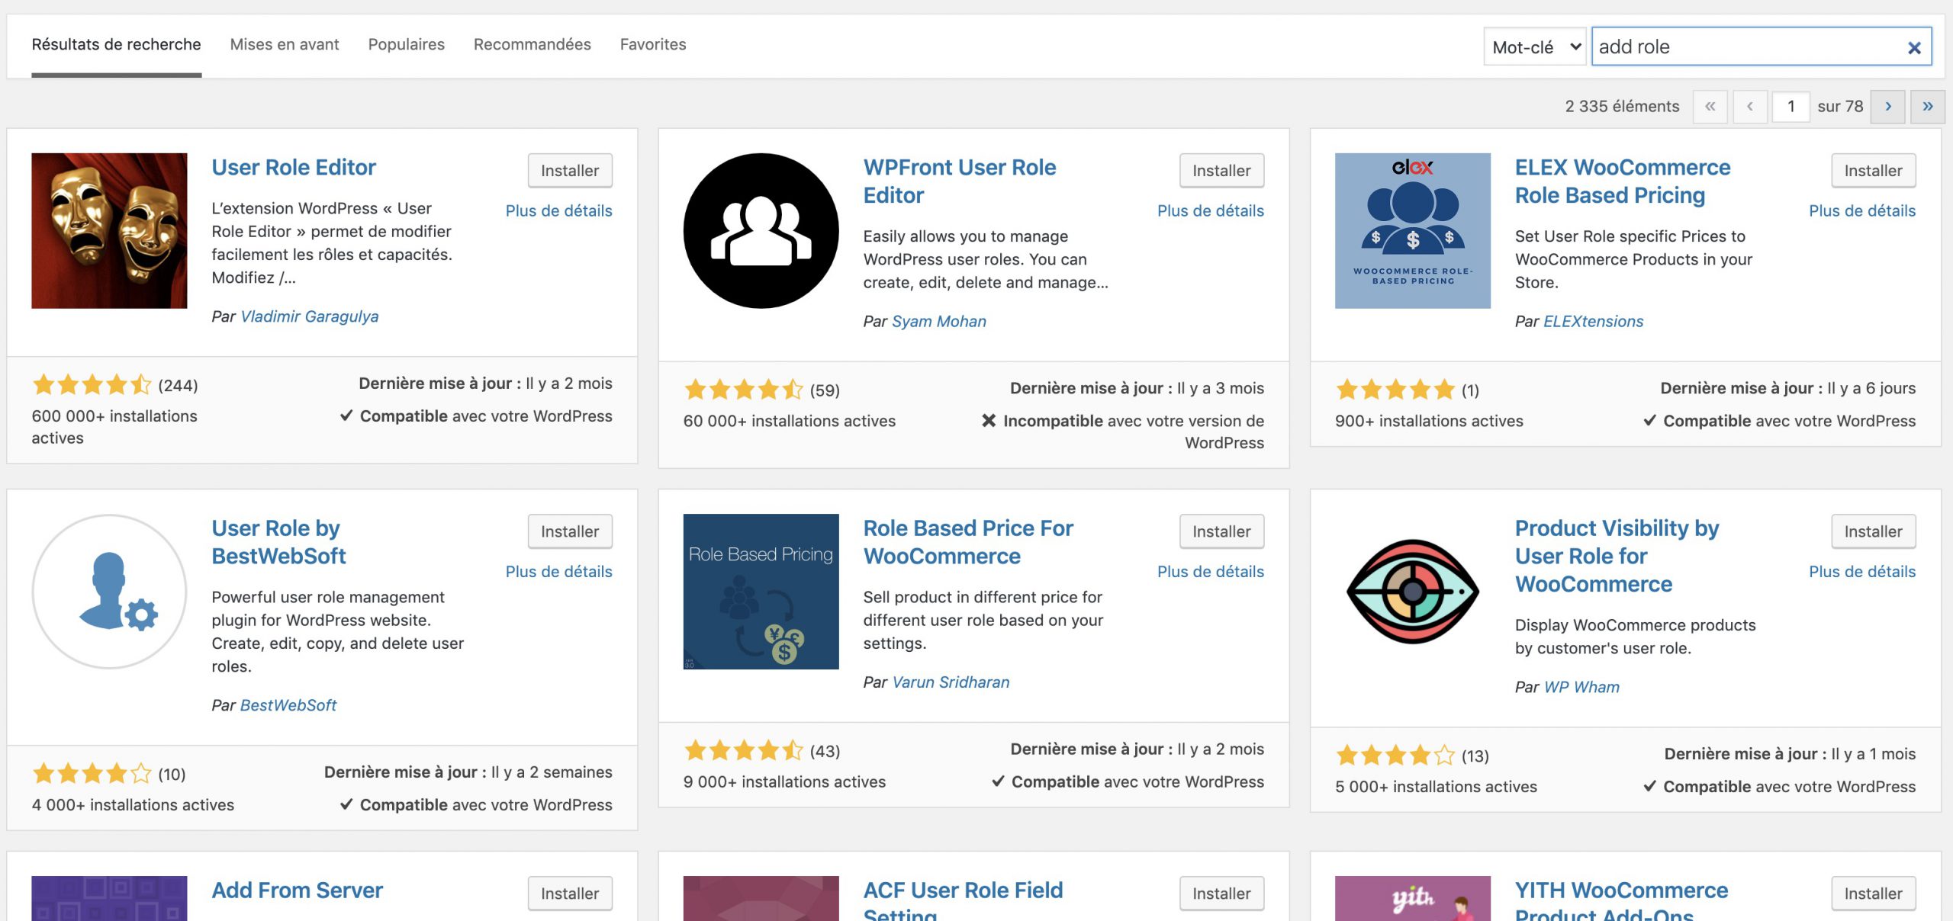The width and height of the screenshot is (1953, 921).
Task: Switch to Résultats de recherche tab
Action: 116,44
